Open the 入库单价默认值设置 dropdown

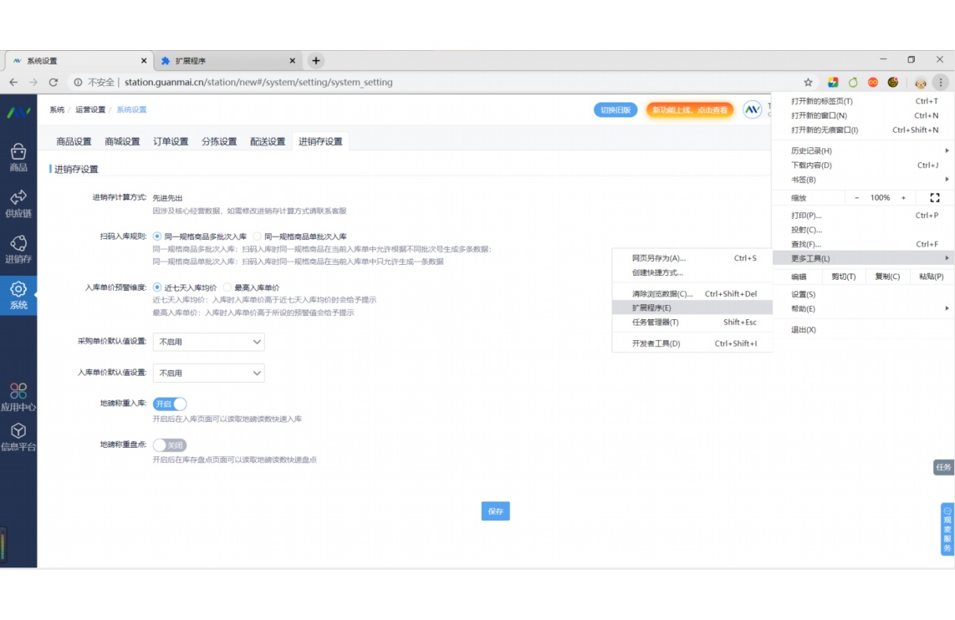(208, 373)
